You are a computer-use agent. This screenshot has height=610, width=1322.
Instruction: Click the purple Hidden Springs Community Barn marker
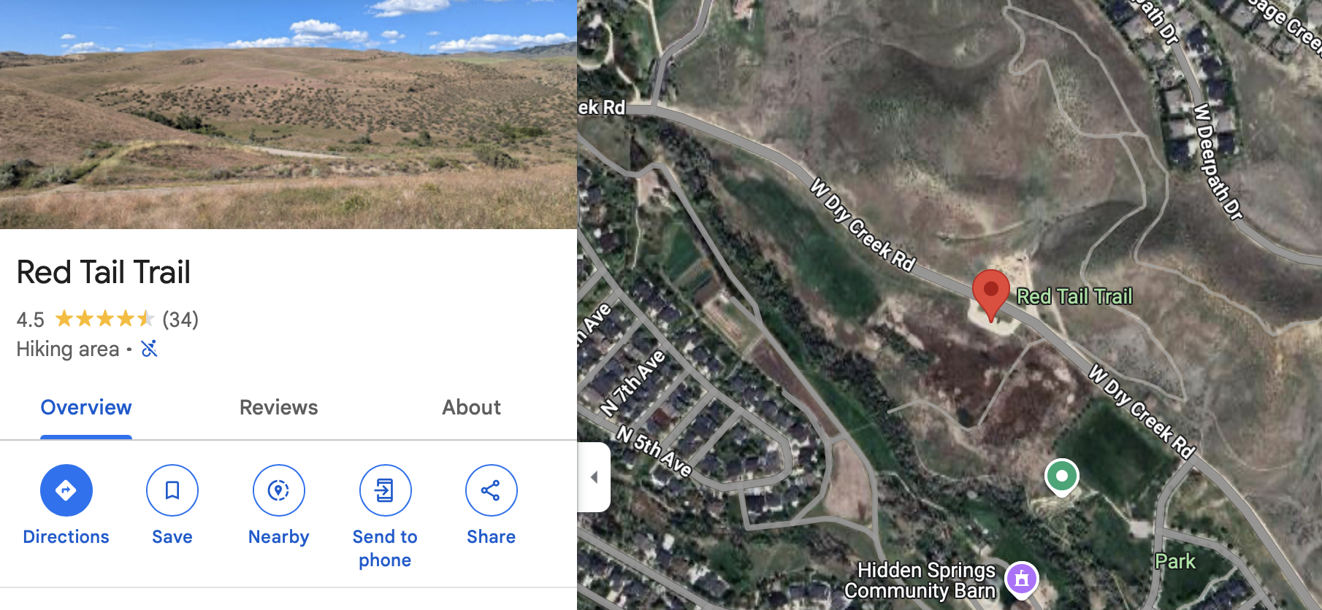coord(1022,579)
